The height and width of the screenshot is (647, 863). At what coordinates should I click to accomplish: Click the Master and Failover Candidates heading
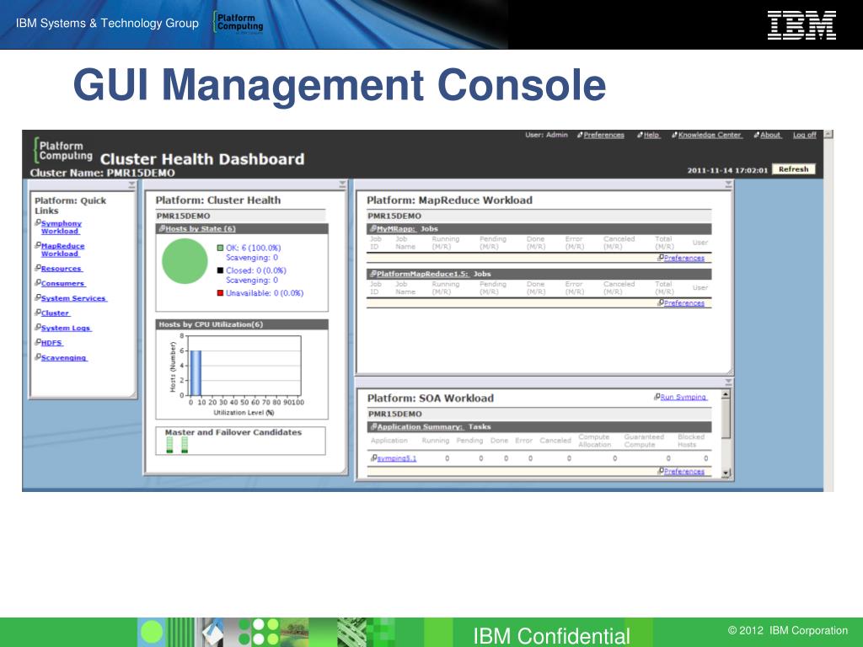tap(233, 432)
